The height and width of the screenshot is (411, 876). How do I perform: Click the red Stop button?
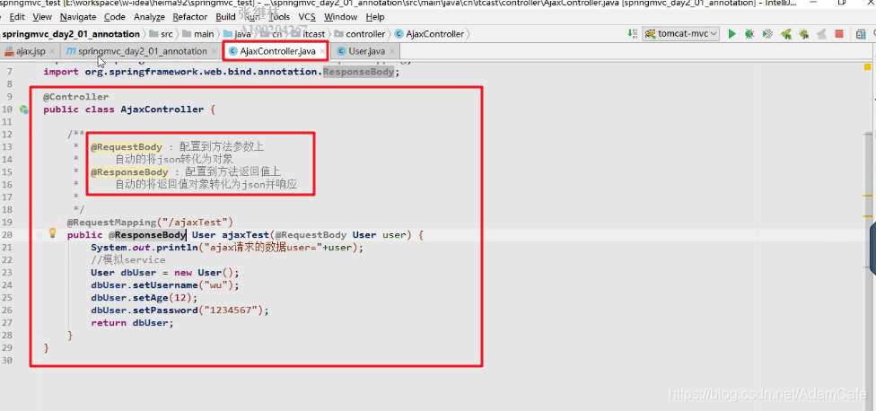coord(839,34)
